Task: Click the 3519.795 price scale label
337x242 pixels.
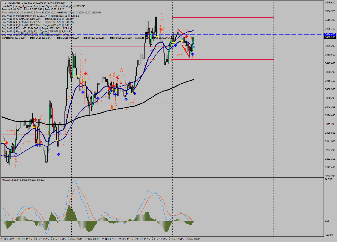Action: coord(330,20)
